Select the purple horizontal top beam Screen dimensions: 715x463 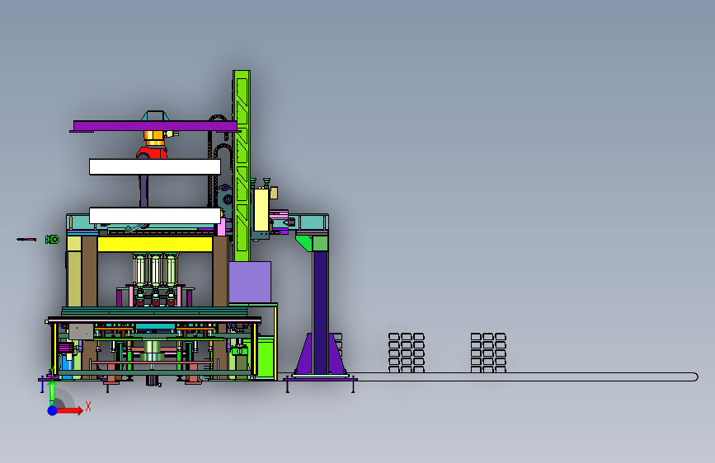click(x=155, y=126)
